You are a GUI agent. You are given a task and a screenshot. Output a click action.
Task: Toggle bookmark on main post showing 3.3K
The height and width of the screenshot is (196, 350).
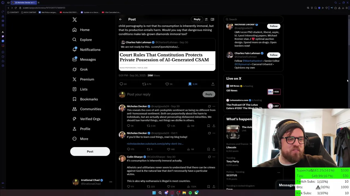point(193,84)
